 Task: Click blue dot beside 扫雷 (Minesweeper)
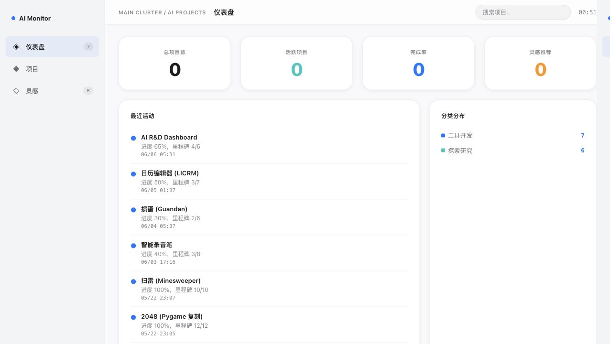pyautogui.click(x=133, y=281)
